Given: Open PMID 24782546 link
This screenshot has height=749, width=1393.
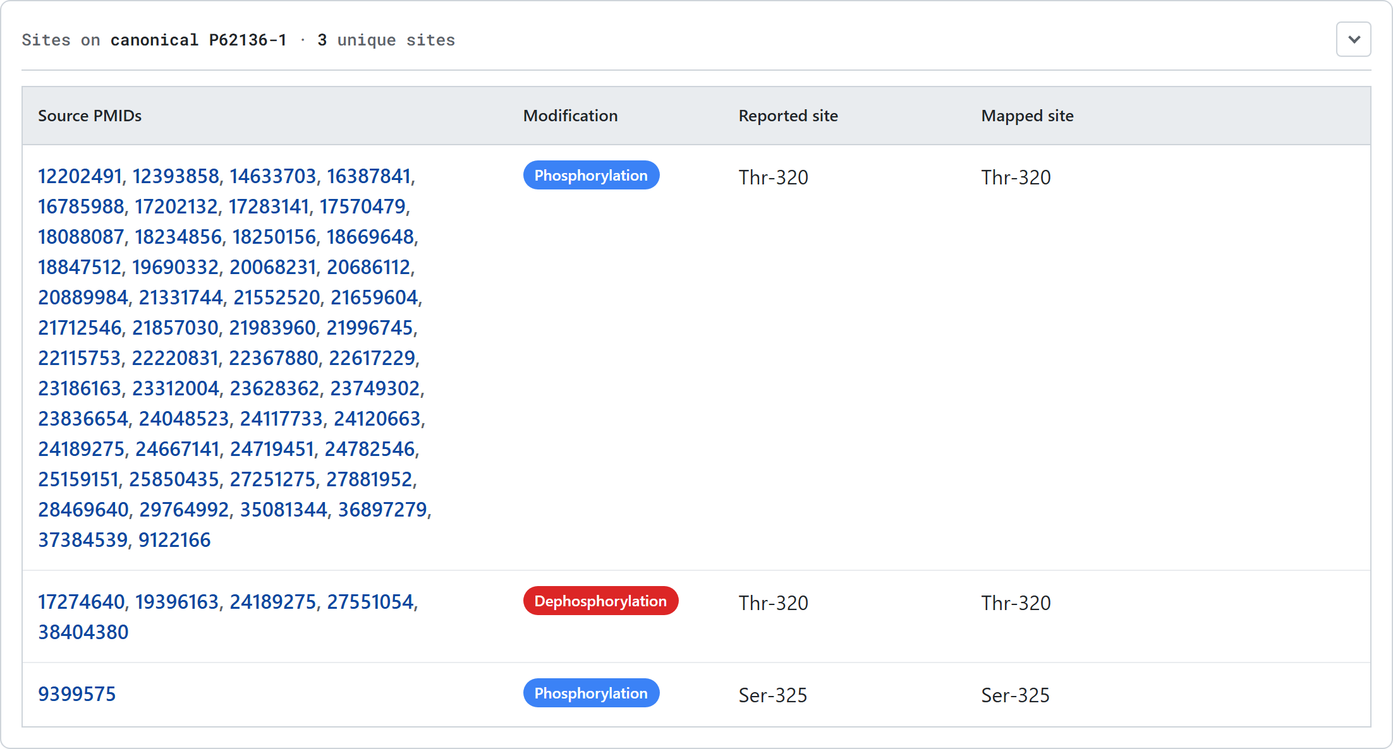Looking at the screenshot, I should coord(370,449).
